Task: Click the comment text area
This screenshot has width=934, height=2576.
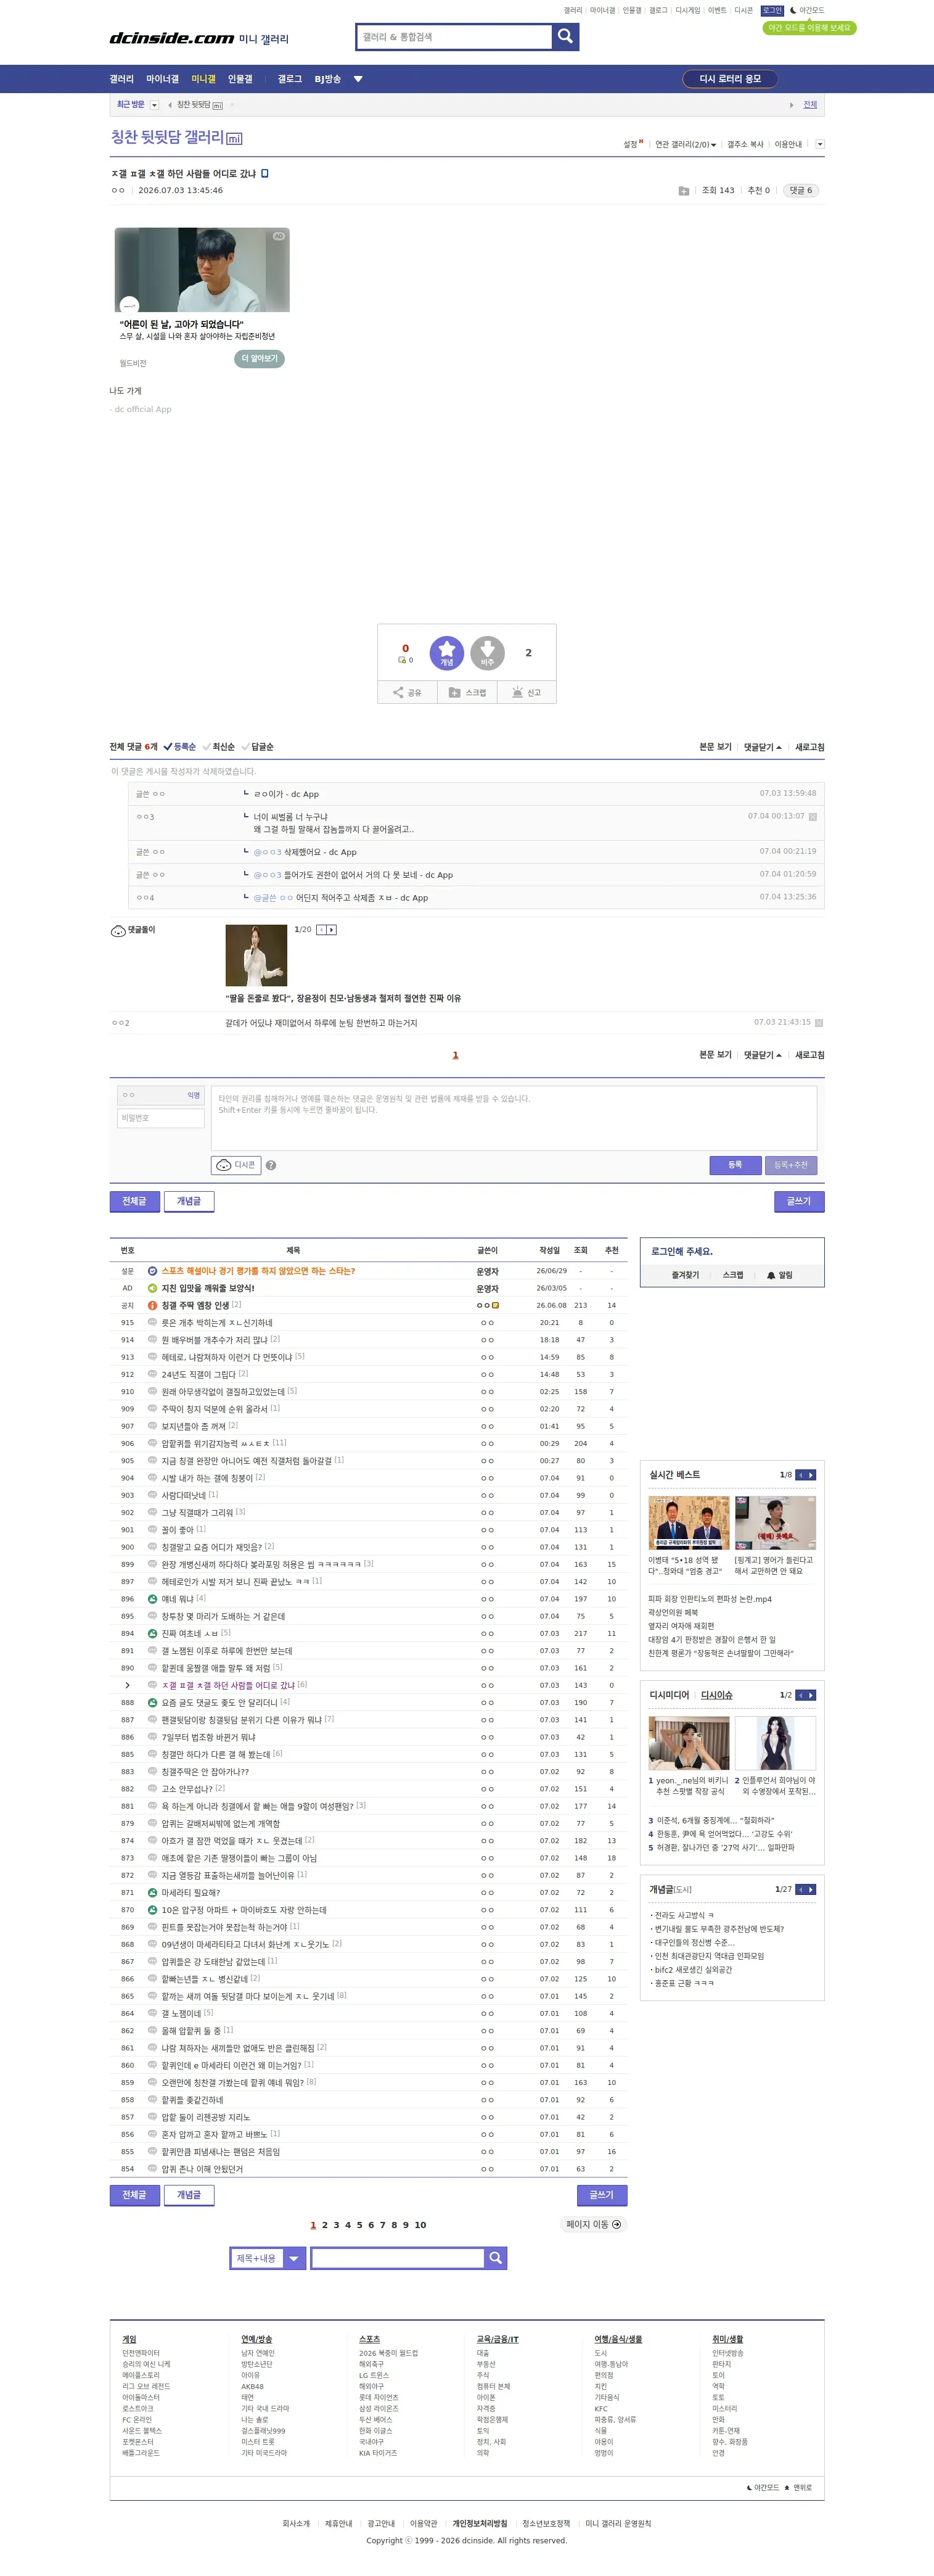Action: coord(514,1119)
